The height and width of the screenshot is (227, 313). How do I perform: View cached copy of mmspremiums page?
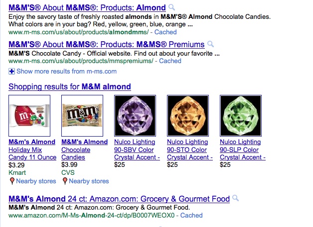coord(170,61)
